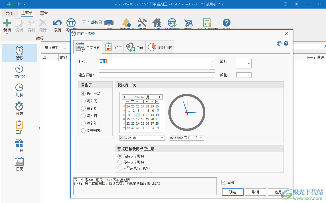This screenshot has height=203, width=326.
Task: Choose 移除这个警报 option
Action: click(x=120, y=162)
